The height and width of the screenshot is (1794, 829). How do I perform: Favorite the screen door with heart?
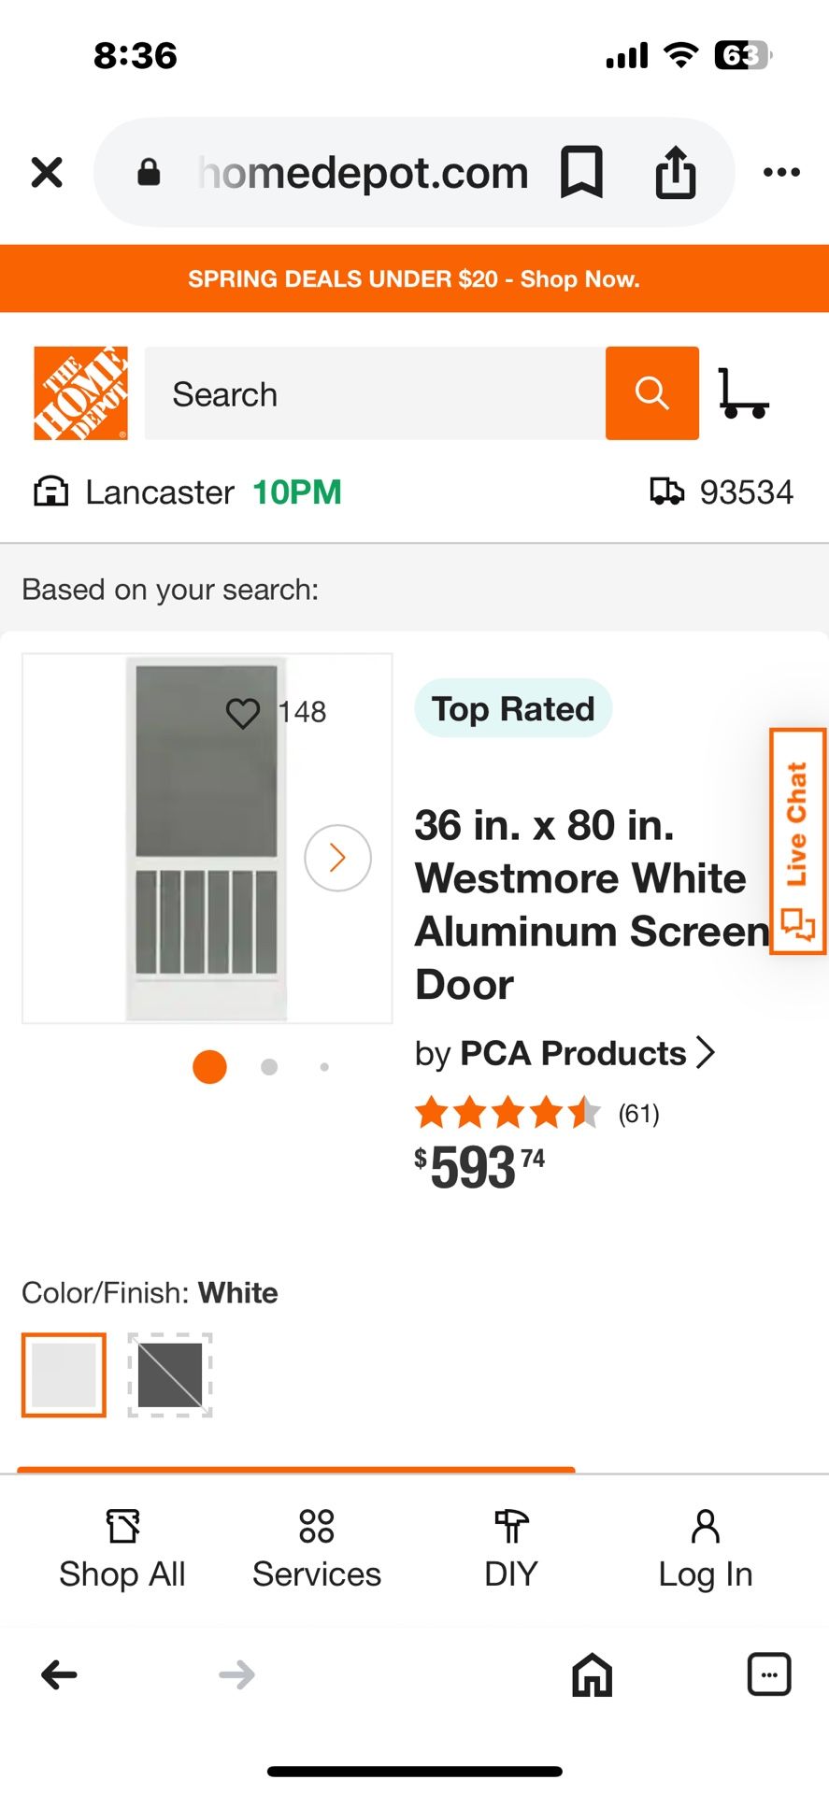point(243,713)
